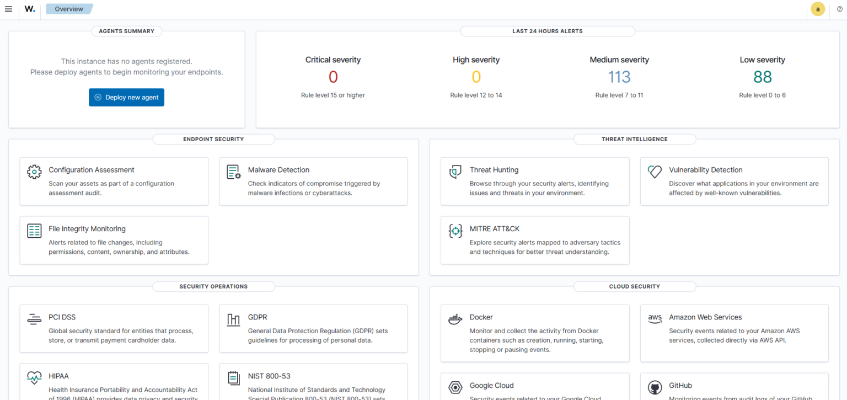Switch to the Overview tab
The height and width of the screenshot is (400, 847).
coord(68,8)
